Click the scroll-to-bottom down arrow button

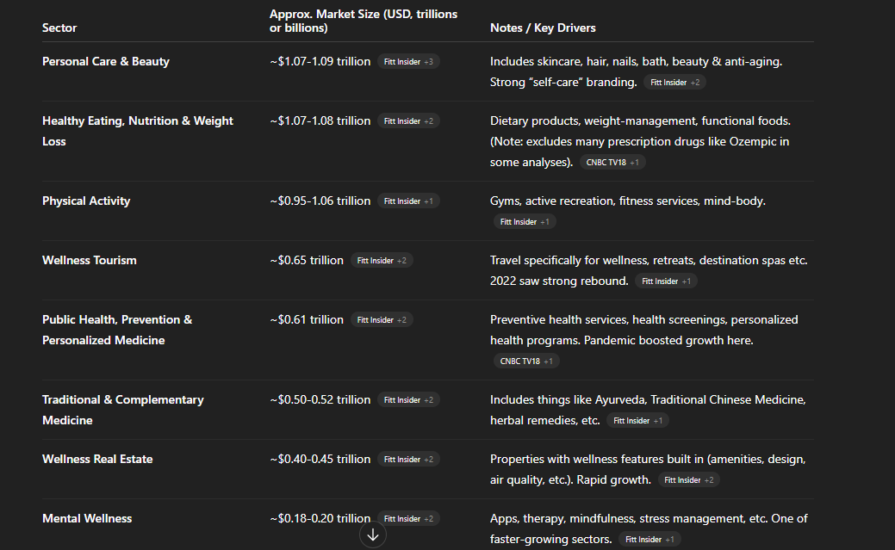[373, 535]
